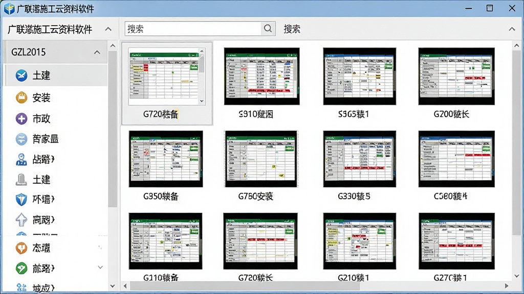Click the light-blue icon in the fourth sidebar row

21,139
